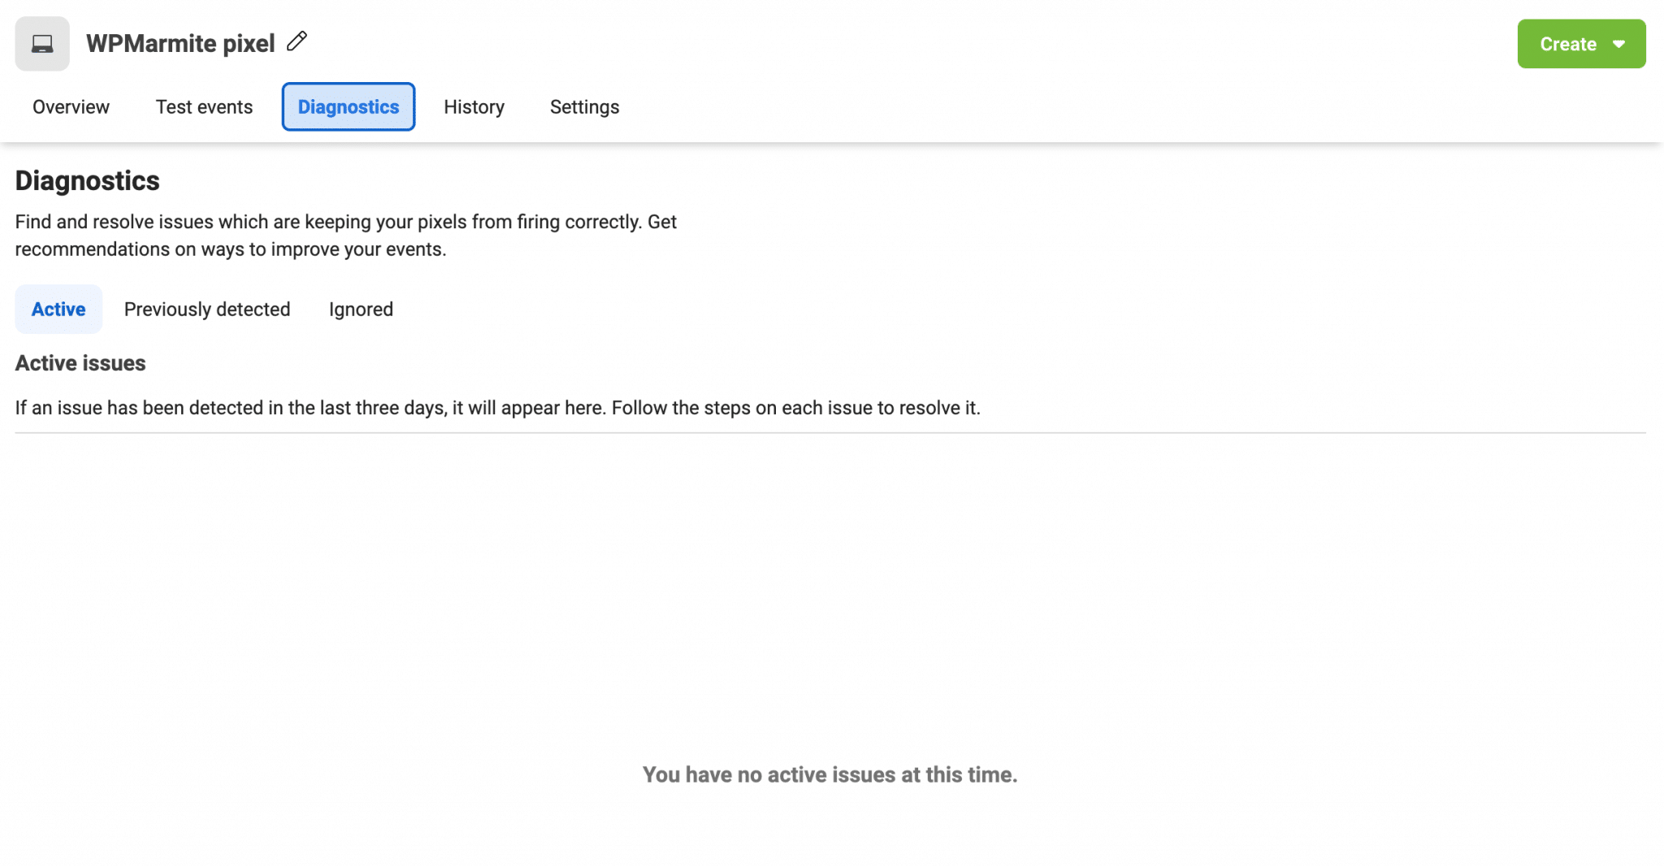Select the Diagnostics tab

(x=348, y=106)
